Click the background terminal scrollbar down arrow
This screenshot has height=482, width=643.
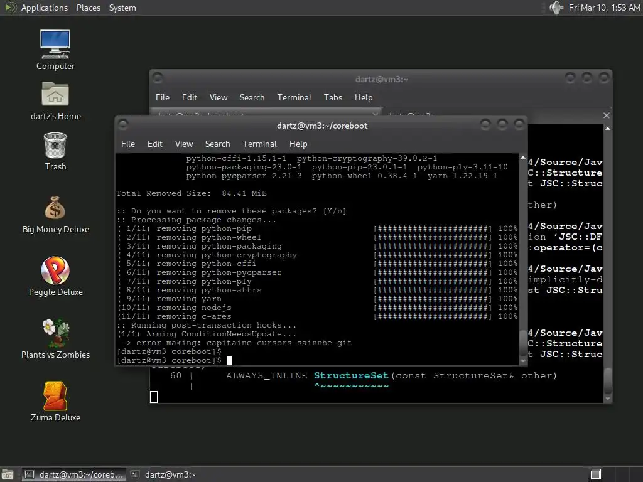(x=608, y=399)
